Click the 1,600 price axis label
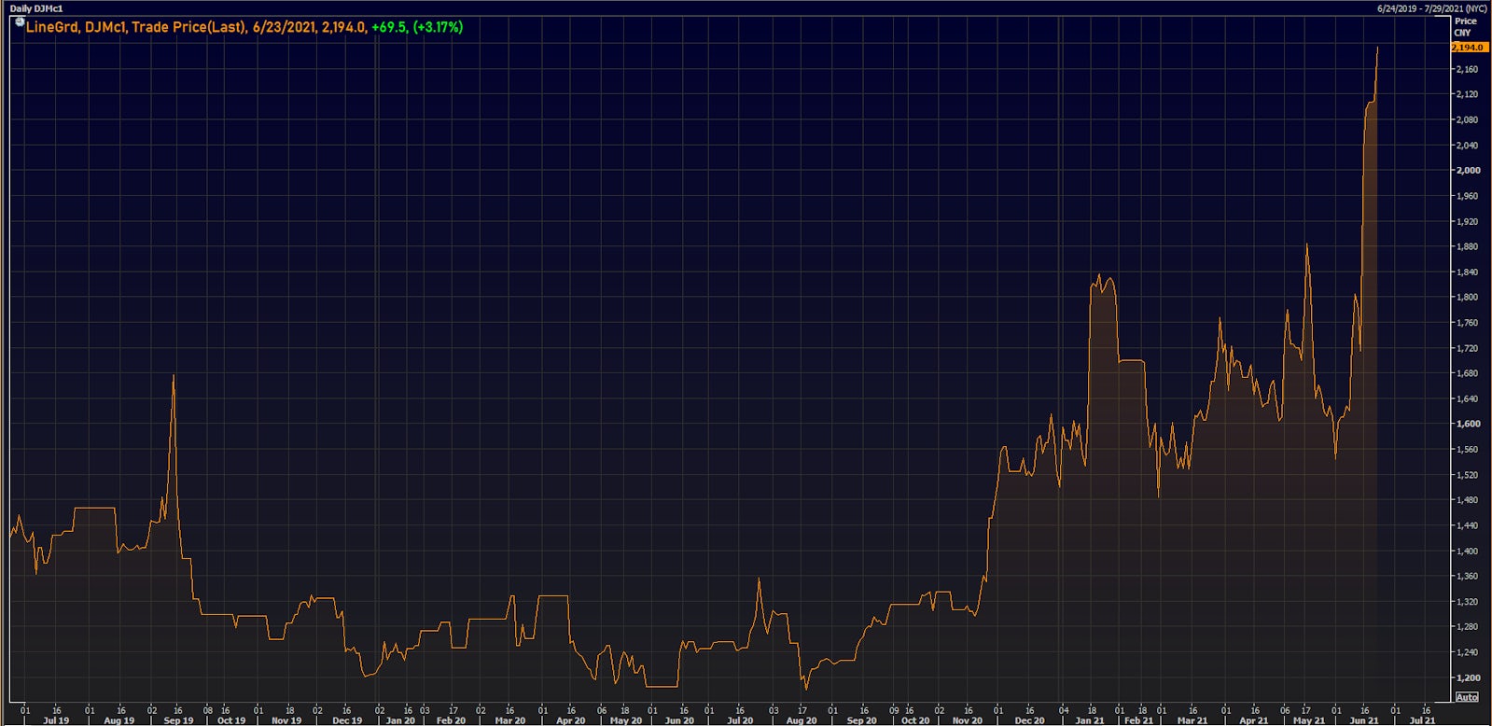This screenshot has width=1492, height=726. point(1468,424)
